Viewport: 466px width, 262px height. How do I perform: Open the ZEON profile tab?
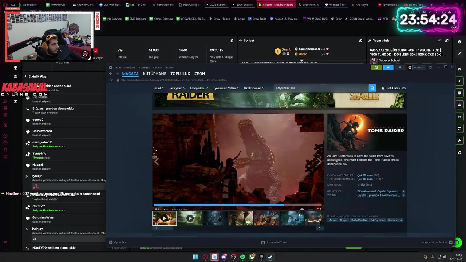pos(200,74)
